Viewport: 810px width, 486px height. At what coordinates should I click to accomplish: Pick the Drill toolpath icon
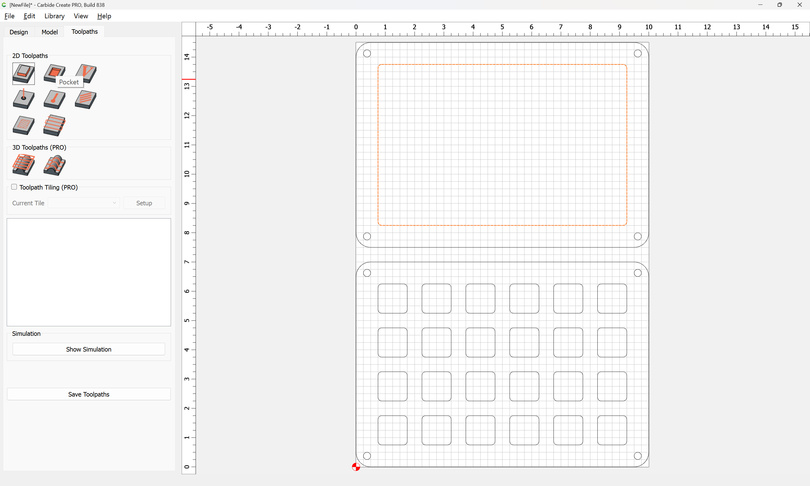pos(24,99)
